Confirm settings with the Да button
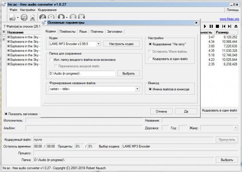The height and width of the screenshot is (172, 242). 186,111
